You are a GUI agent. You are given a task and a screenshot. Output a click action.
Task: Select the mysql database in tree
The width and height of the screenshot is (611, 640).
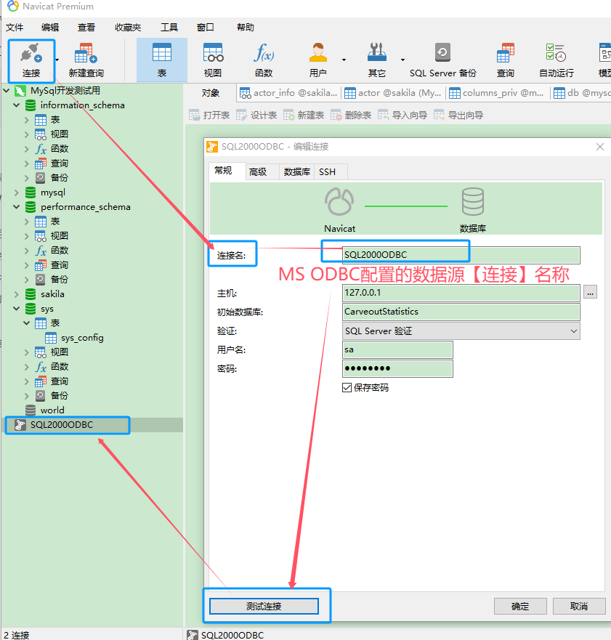tap(52, 193)
